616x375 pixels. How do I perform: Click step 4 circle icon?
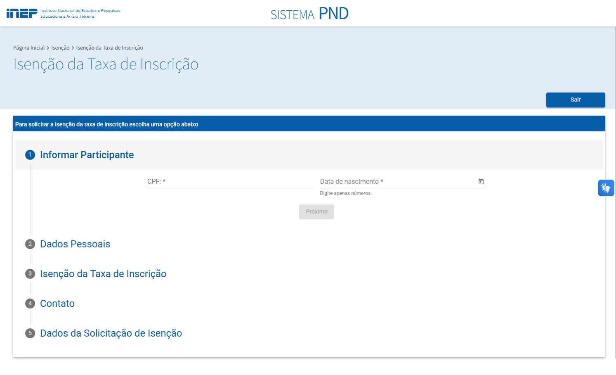(x=30, y=304)
